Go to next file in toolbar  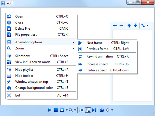click(x=94, y=110)
